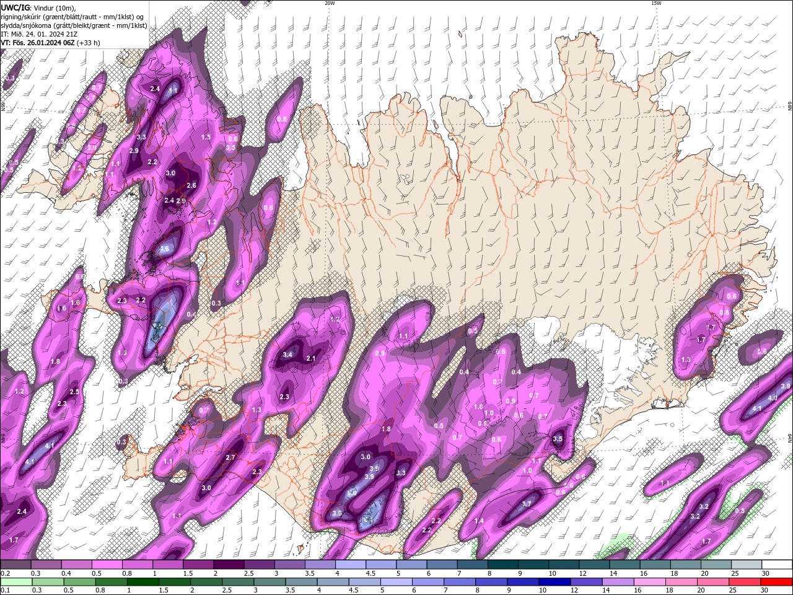Click upper legend swatch between 8 and 9

(x=503, y=565)
